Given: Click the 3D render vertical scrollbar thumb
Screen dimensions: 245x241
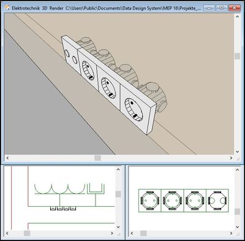Looking at the screenshot, I should click(237, 56).
